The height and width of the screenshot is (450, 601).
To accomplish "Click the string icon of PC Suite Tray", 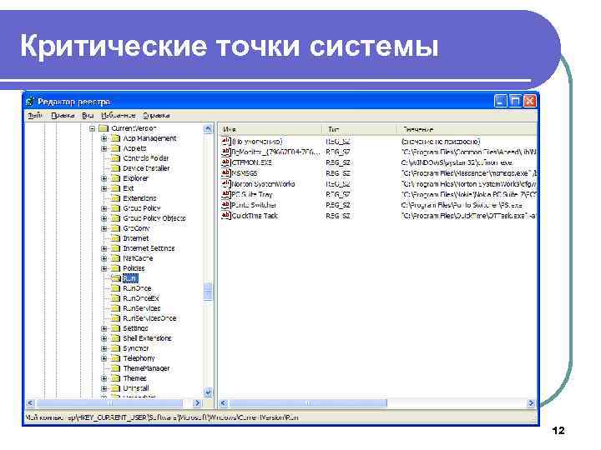I will (226, 194).
